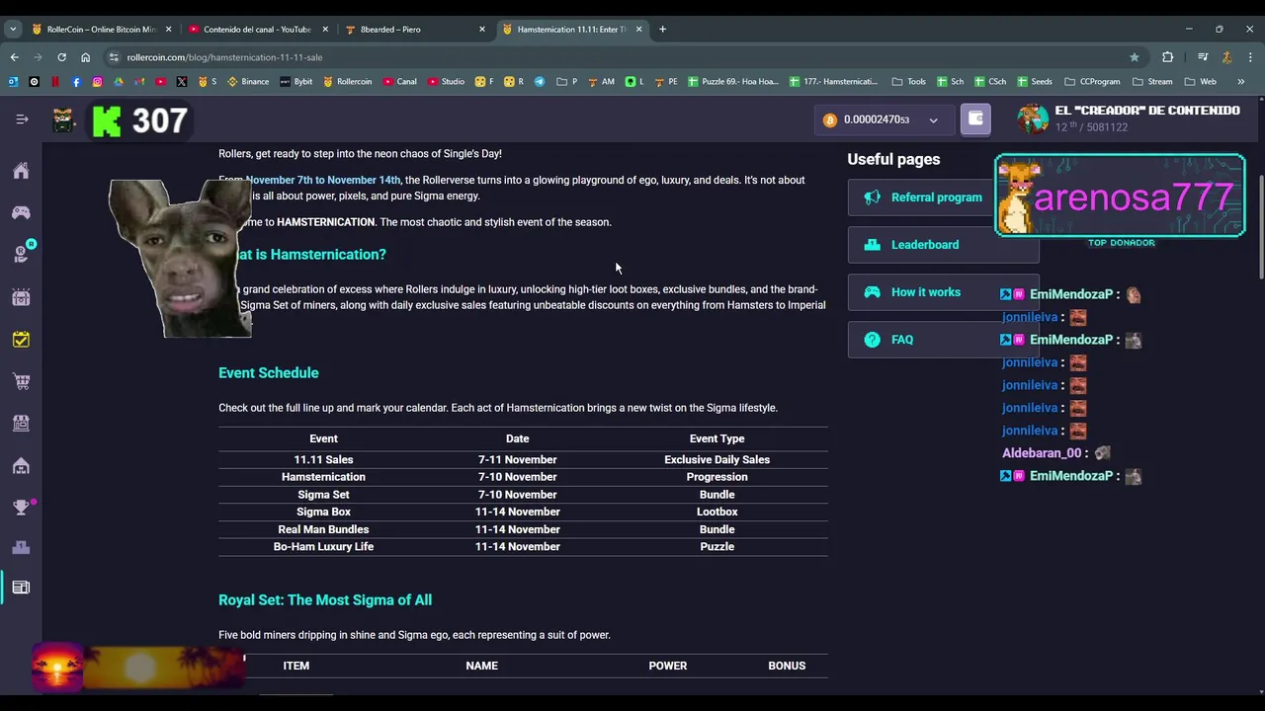The height and width of the screenshot is (711, 1265).
Task: Go back with the browser back arrow
Action: coord(14,57)
